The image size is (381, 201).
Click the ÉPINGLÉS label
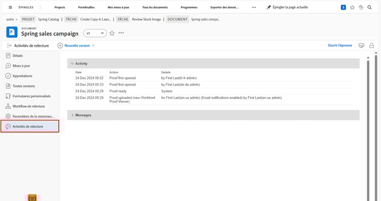(26, 7)
